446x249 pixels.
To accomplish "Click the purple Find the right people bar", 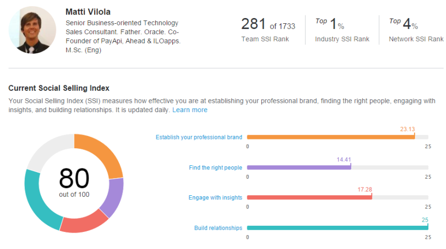I will (x=299, y=167).
